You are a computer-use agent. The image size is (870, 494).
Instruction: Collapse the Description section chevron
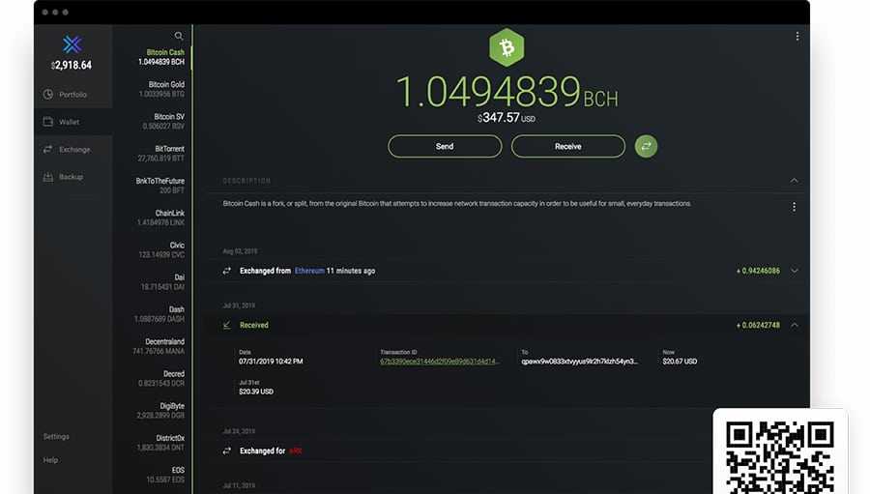click(794, 181)
